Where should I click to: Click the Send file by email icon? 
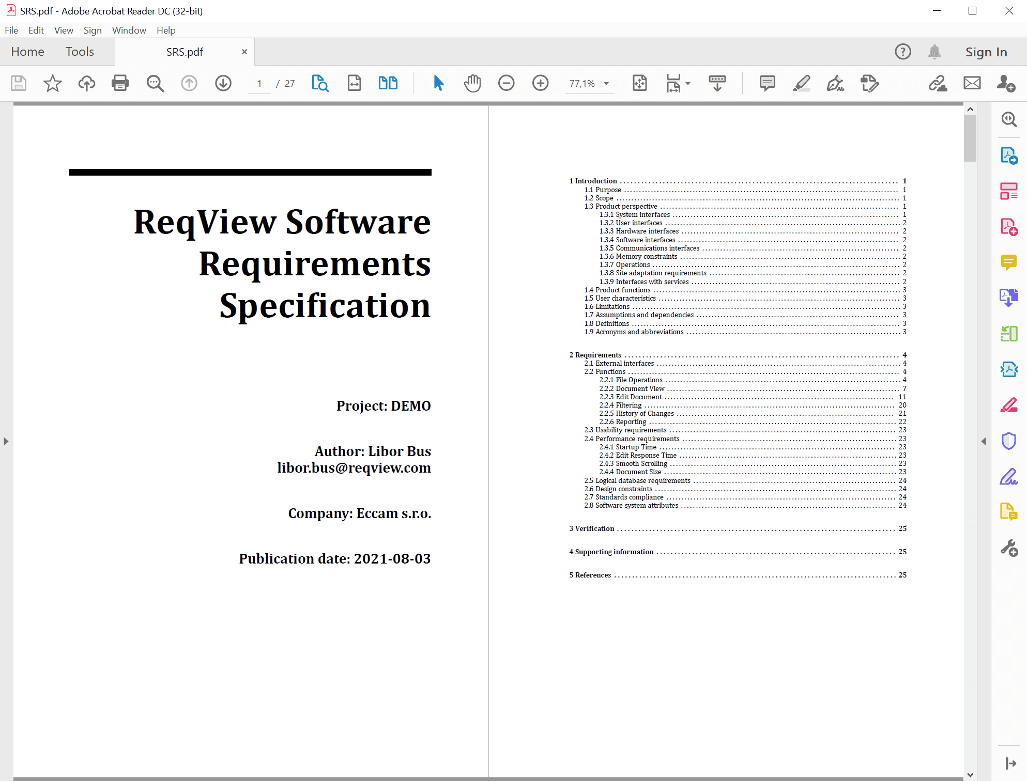[972, 83]
